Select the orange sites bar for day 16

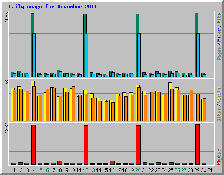[113, 112]
